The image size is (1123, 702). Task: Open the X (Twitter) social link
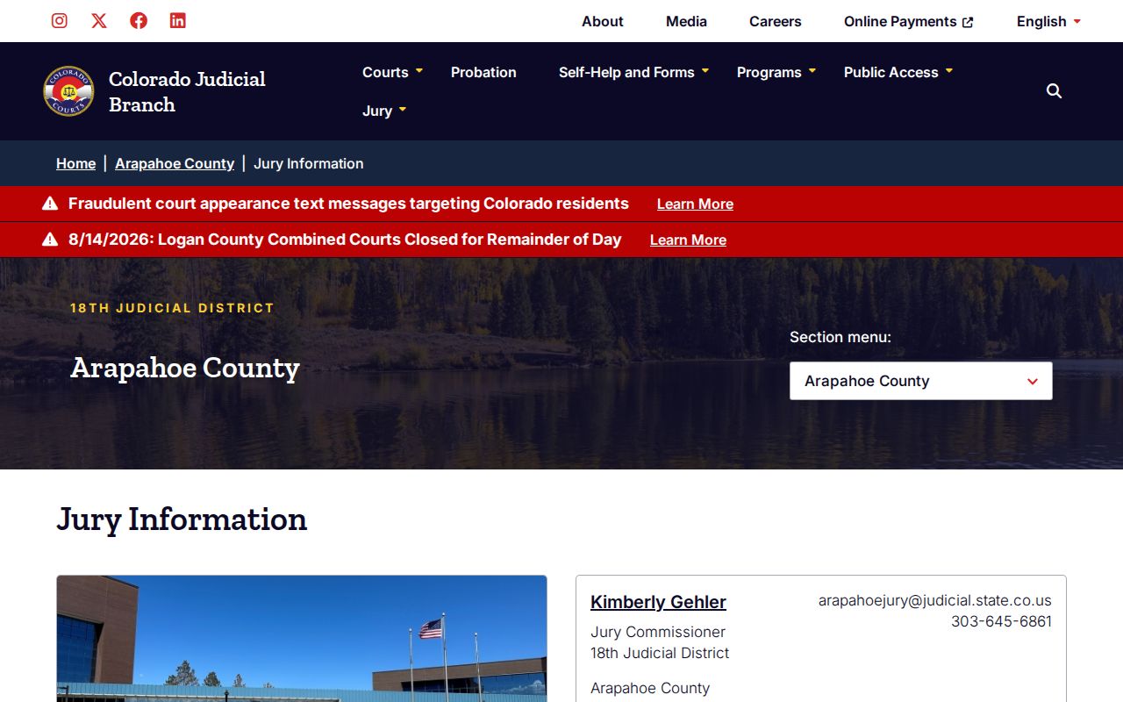tap(99, 20)
